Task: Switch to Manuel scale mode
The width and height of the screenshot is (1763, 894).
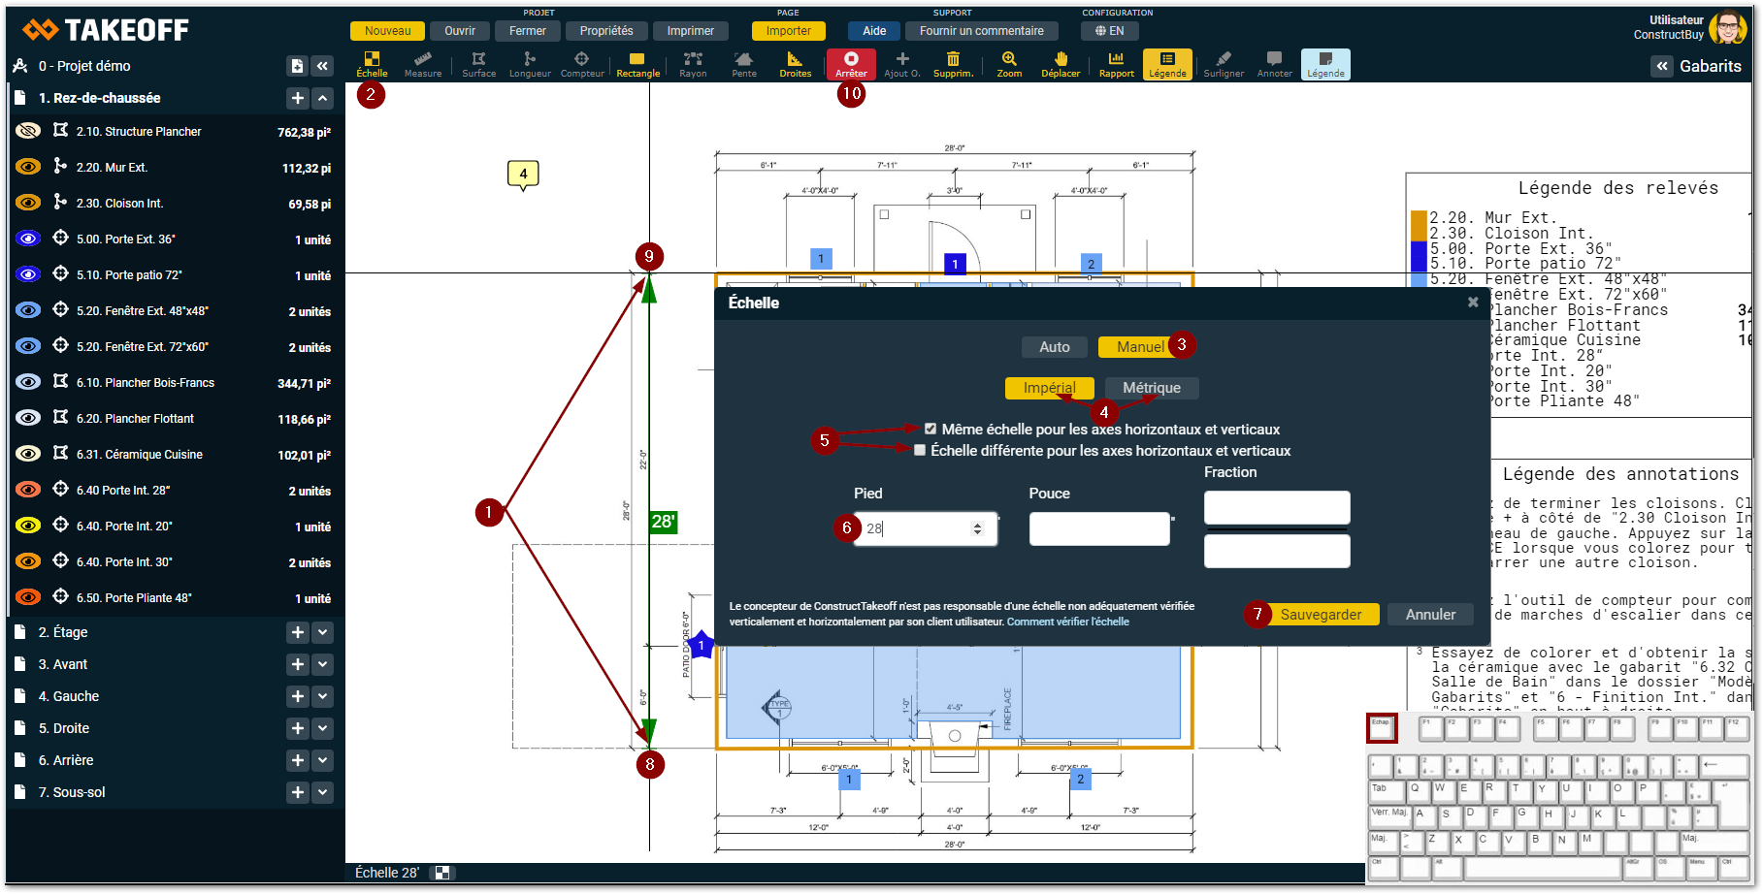Action: click(1139, 347)
